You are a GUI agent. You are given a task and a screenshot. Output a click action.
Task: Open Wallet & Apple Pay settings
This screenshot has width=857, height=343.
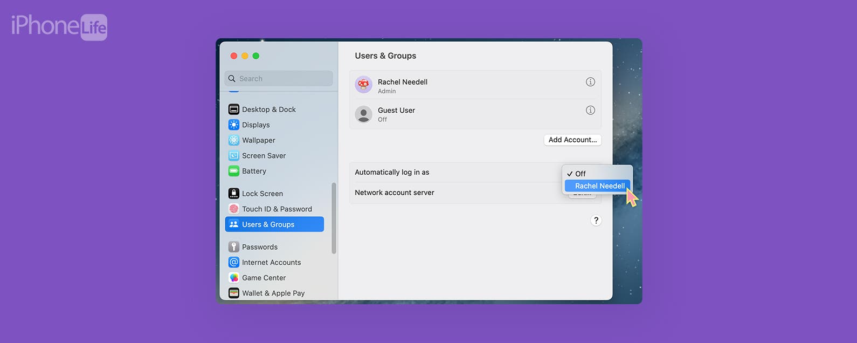click(273, 293)
